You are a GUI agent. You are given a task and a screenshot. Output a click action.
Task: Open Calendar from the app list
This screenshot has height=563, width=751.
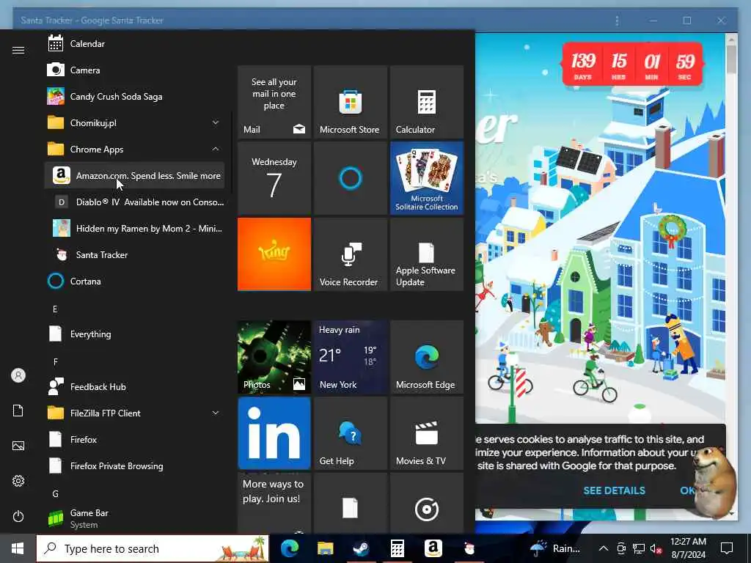(x=134, y=43)
